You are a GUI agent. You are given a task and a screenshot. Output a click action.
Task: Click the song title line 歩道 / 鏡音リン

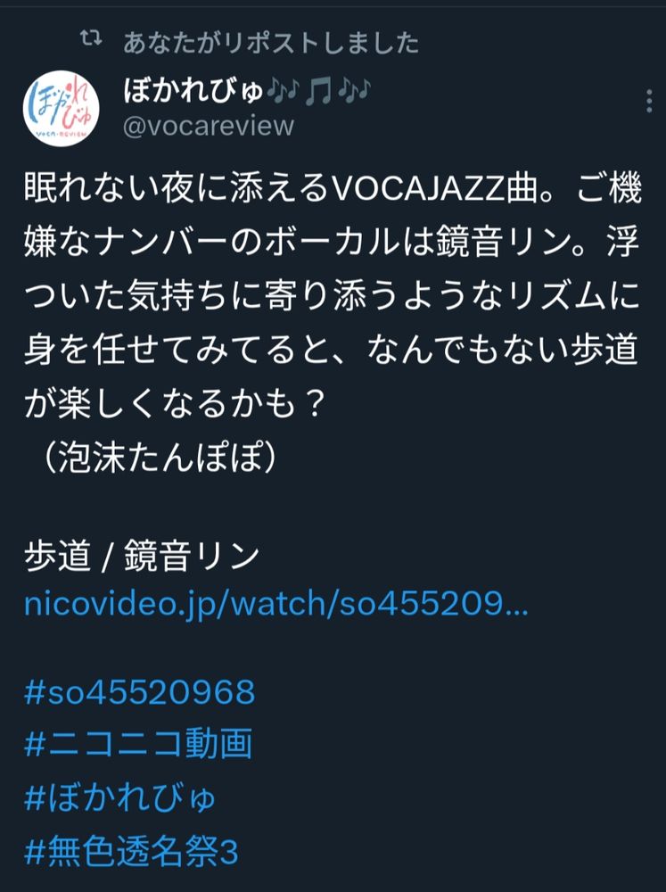click(142, 555)
